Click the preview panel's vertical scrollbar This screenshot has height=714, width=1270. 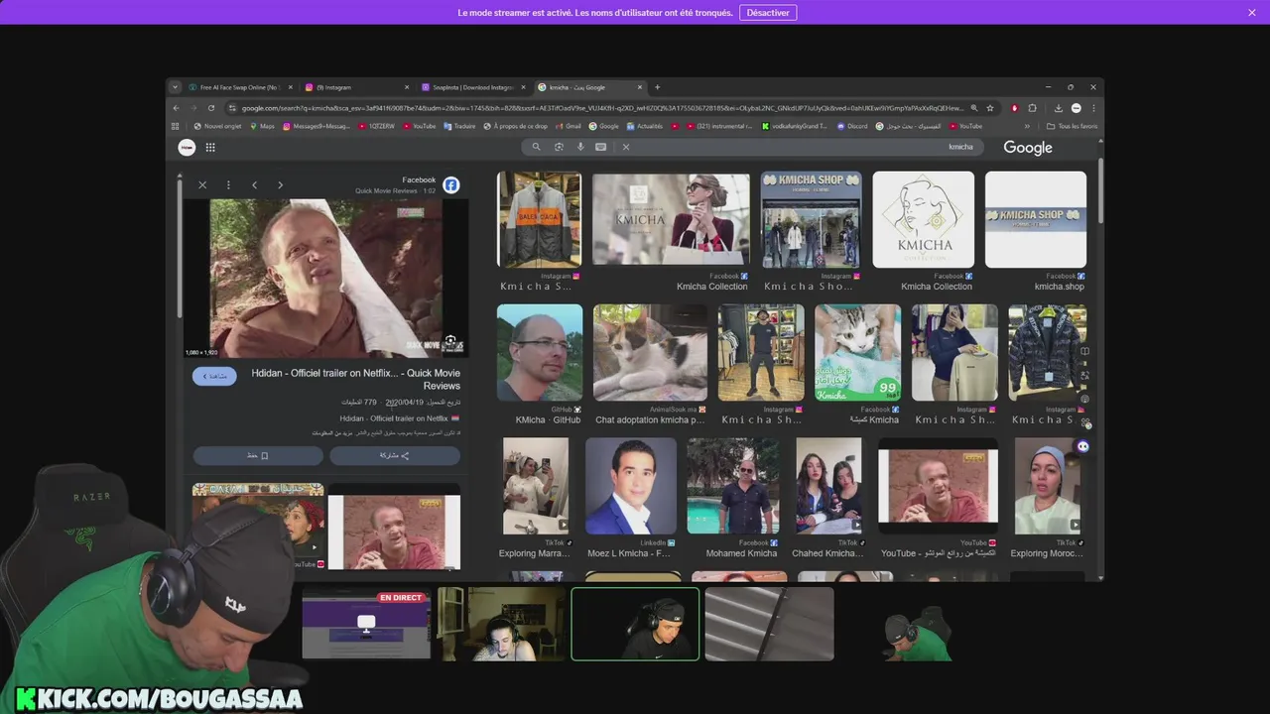click(x=180, y=248)
